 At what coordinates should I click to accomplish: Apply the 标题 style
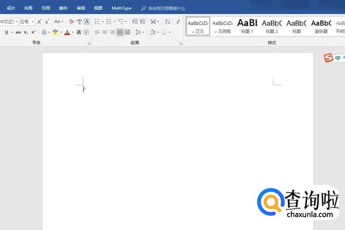point(296,26)
